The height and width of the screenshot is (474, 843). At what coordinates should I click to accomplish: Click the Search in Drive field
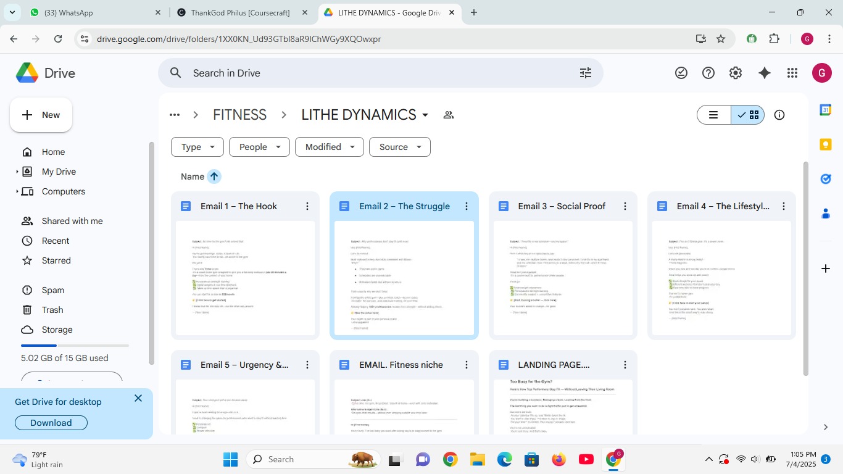(381, 73)
